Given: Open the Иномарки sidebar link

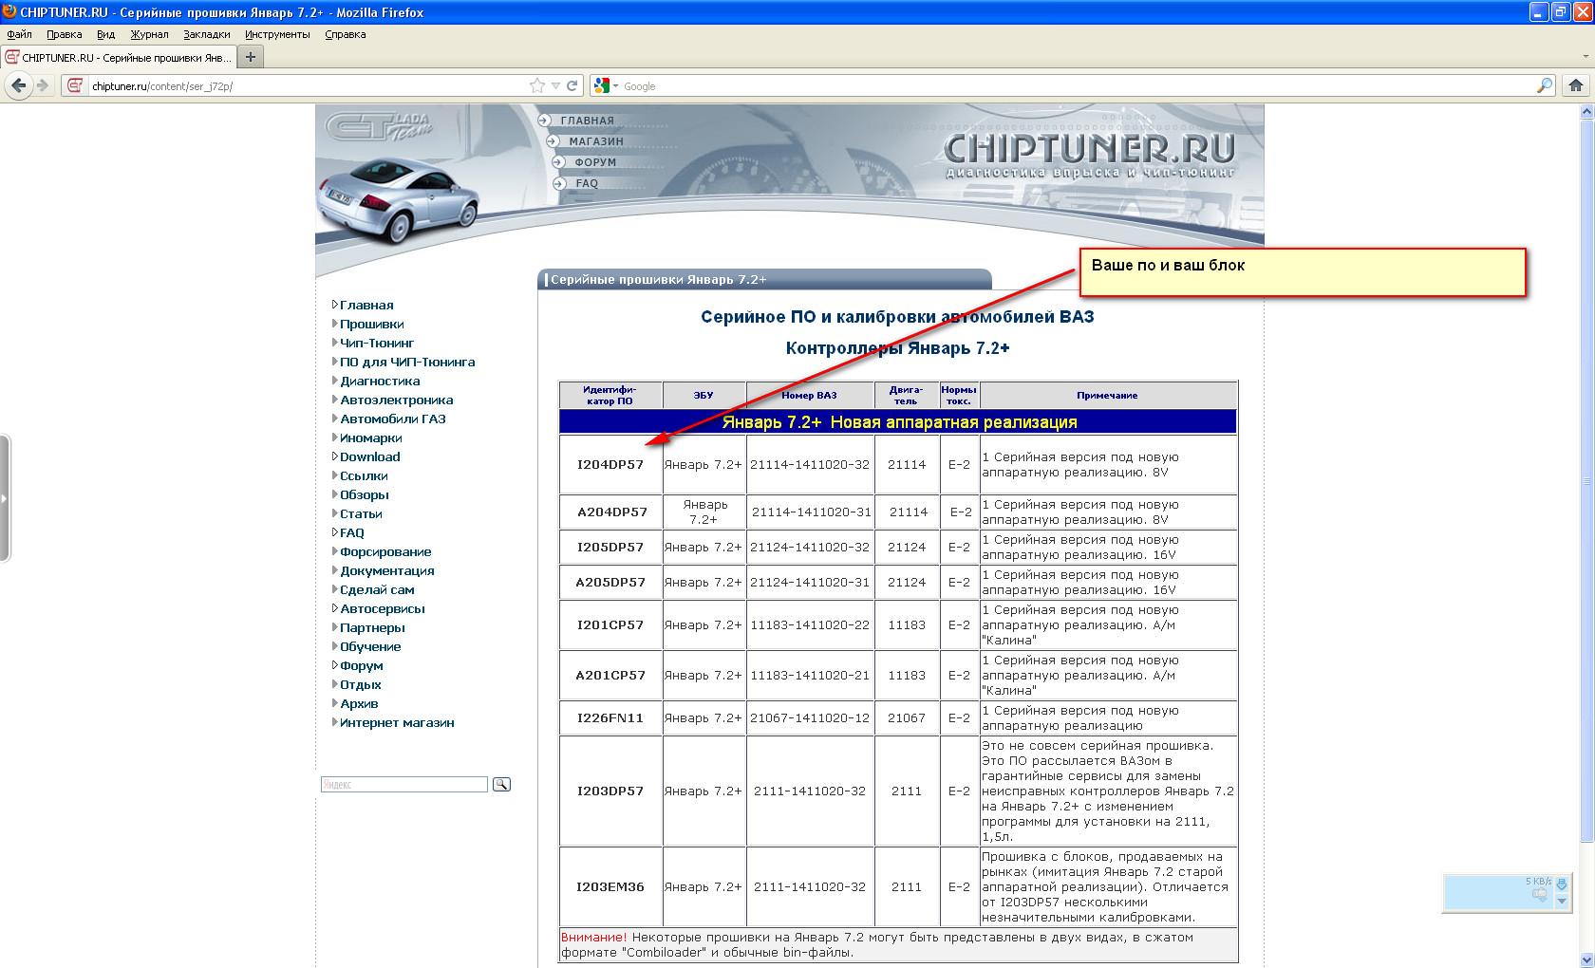Looking at the screenshot, I should pos(371,437).
